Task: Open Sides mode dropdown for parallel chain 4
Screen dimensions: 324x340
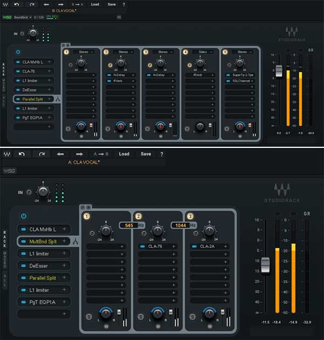Action: (202, 52)
